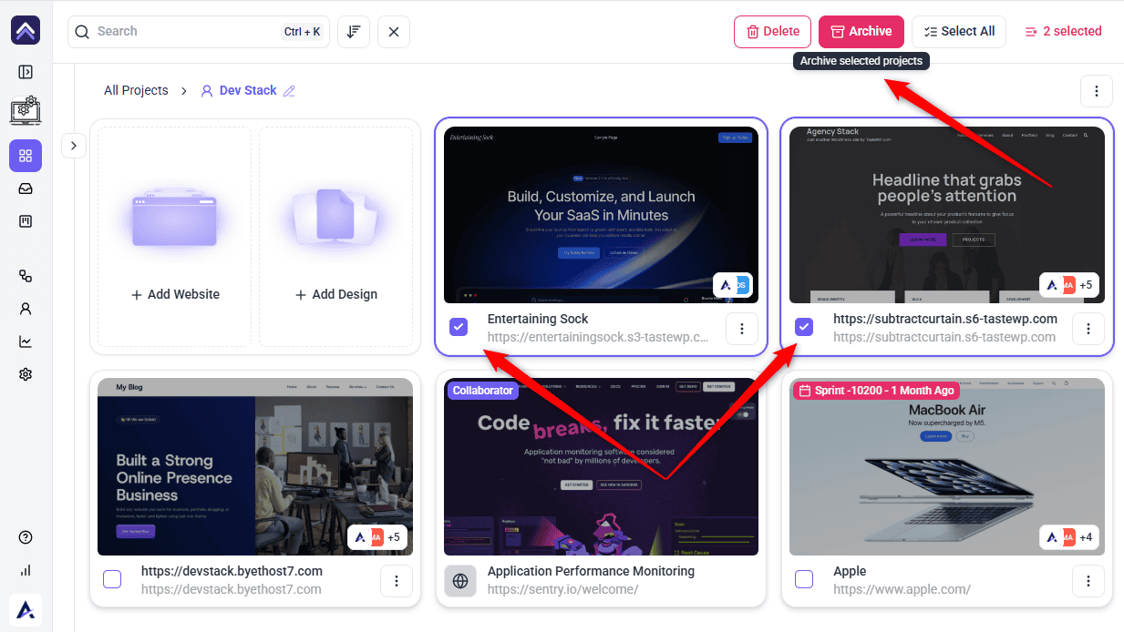This screenshot has height=632, width=1124.
Task: Click the Collaborator badge
Action: click(x=482, y=390)
